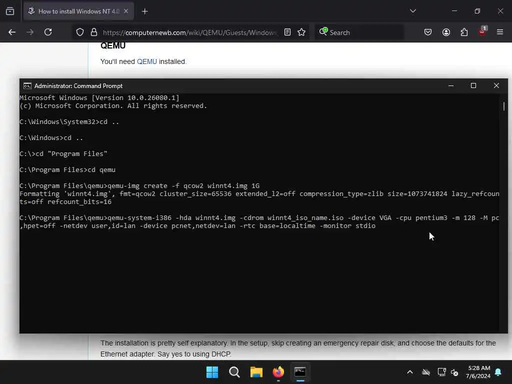Minimize the Firefox window

tap(454, 11)
